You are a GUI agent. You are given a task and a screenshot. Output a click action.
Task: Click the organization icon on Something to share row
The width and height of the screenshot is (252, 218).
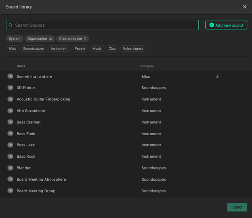click(218, 76)
